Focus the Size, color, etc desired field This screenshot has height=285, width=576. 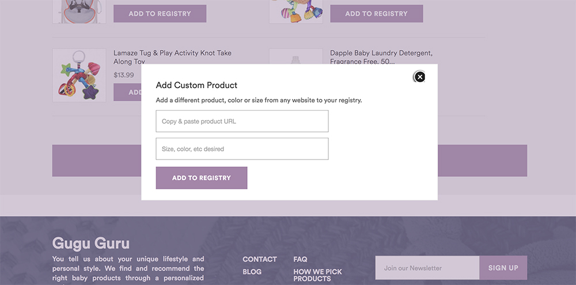click(242, 149)
